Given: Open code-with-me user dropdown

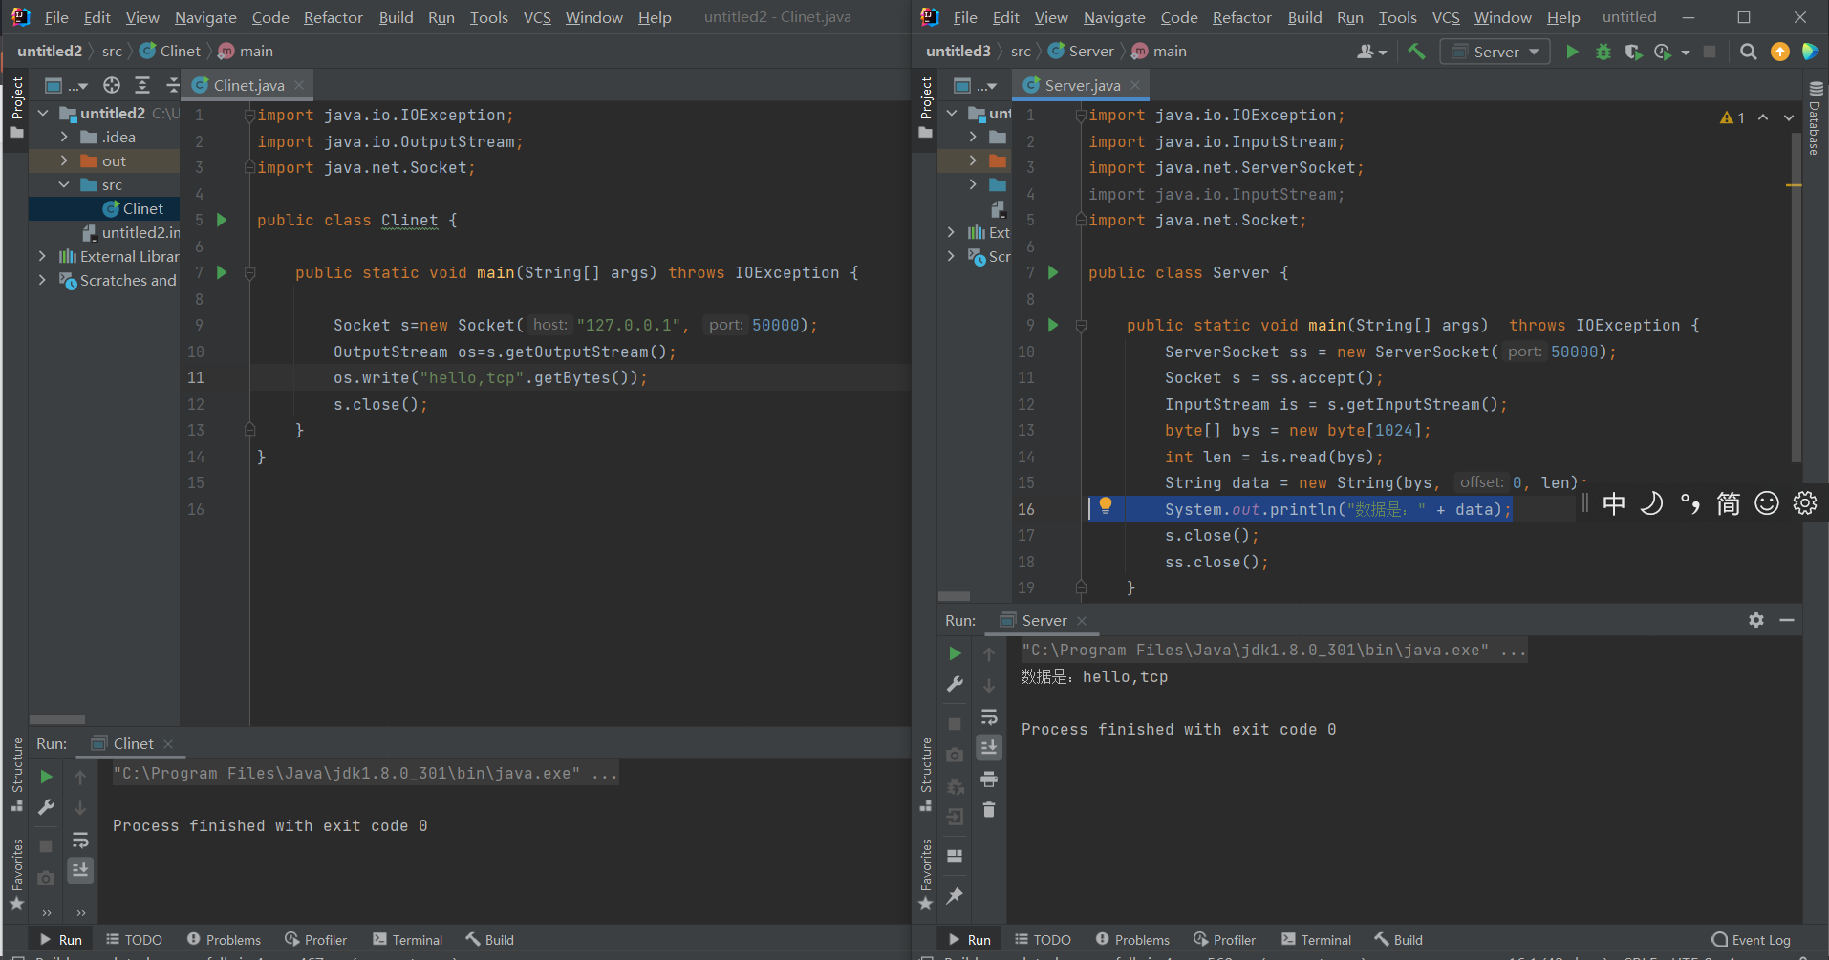Looking at the screenshot, I should pos(1371,52).
